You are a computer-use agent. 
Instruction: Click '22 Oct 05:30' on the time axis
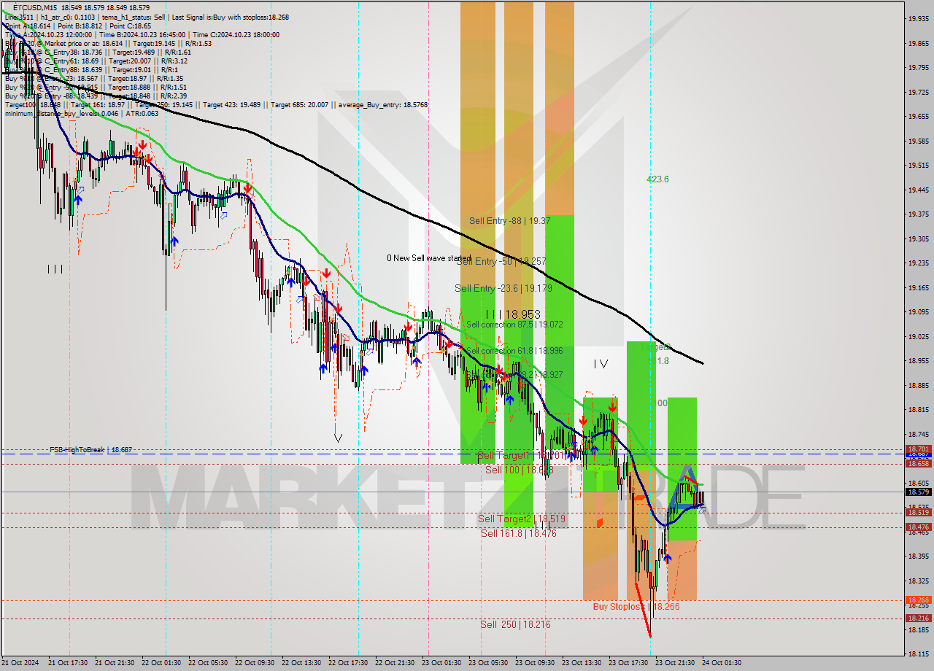208,663
